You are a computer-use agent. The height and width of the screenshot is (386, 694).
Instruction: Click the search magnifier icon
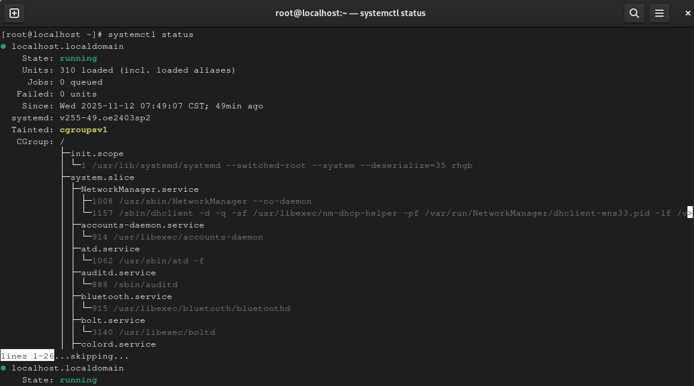634,13
